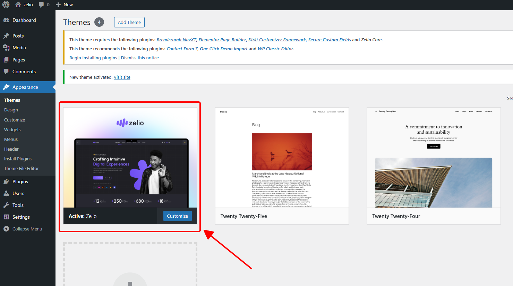Select the Zelio theme screenshot
Screen dimensions: 513x286
(130, 158)
